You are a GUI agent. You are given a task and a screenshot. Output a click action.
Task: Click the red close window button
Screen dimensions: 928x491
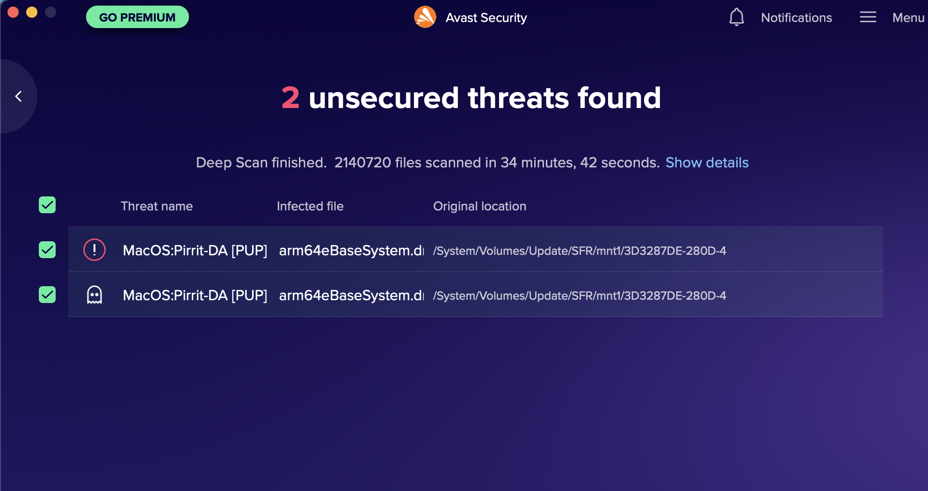[13, 12]
